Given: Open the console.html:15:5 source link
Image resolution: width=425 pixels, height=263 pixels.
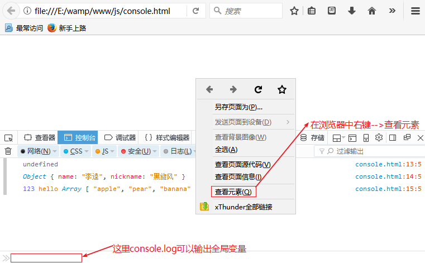Looking at the screenshot, I should click(x=388, y=189).
